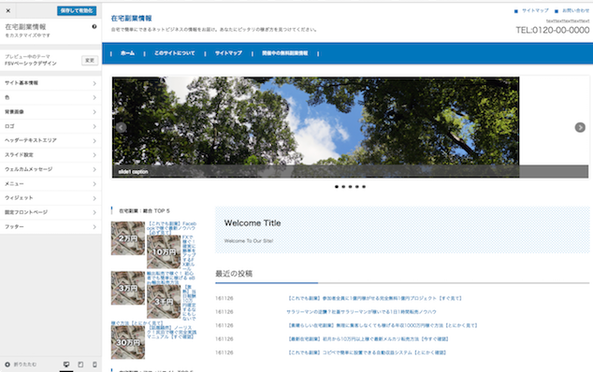The width and height of the screenshot is (593, 372).
Task: Close the customizer with the X icon
Action: (7, 10)
